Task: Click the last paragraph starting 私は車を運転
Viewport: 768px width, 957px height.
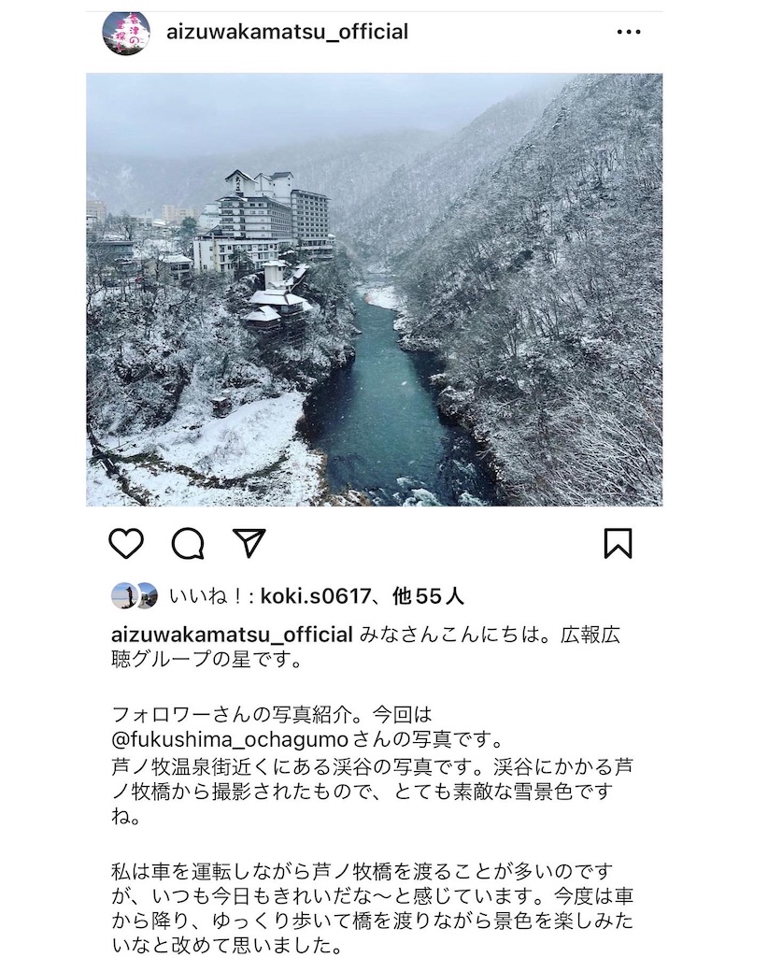Action: [372, 908]
